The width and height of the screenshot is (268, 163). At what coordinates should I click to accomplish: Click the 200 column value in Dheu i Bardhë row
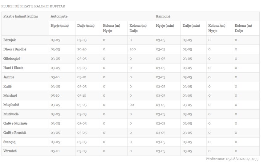(132, 49)
